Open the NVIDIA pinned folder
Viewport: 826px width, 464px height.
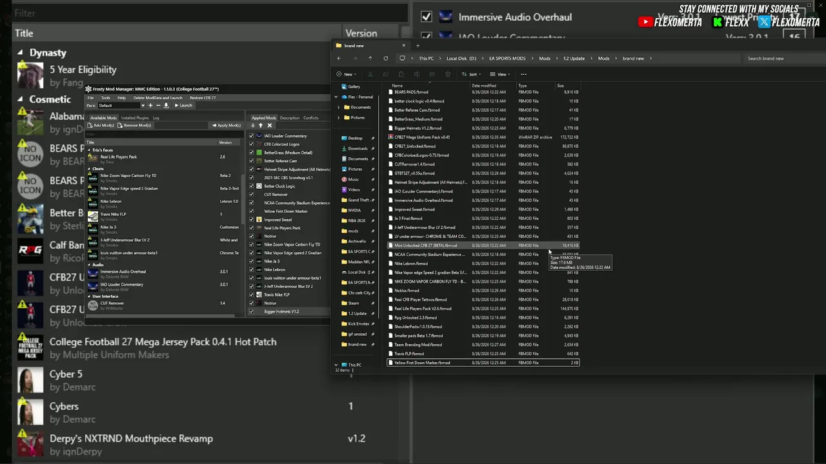click(354, 210)
